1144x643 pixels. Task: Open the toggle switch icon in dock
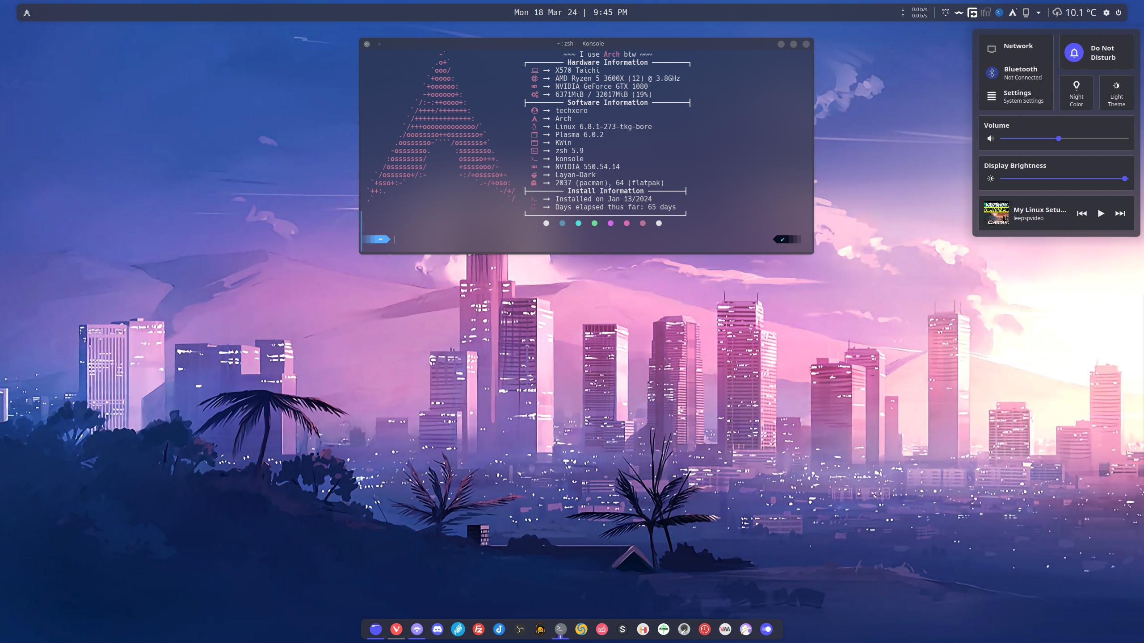[766, 629]
